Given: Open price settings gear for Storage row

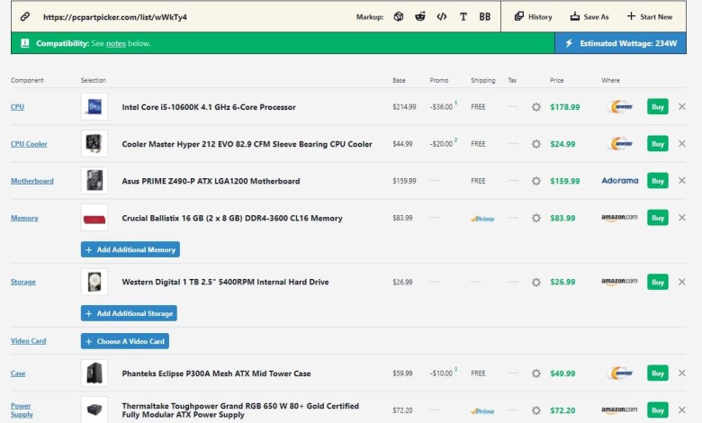Looking at the screenshot, I should coord(535,282).
